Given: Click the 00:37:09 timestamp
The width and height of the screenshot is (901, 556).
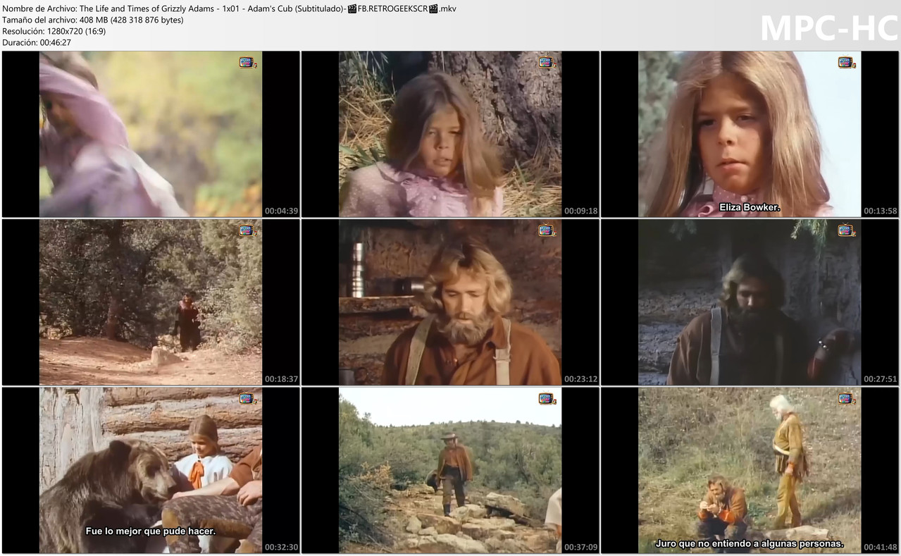Looking at the screenshot, I should pos(580,548).
